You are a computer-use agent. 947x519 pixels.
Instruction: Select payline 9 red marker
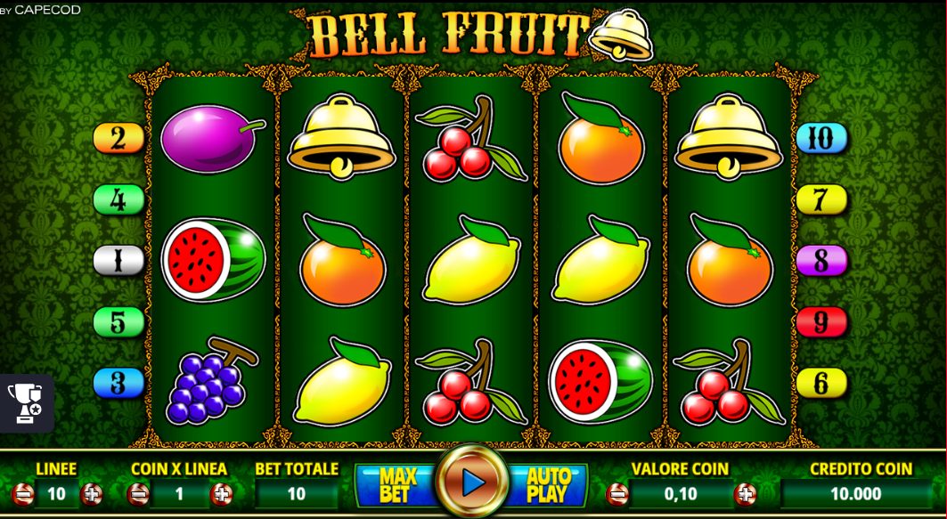[x=821, y=321]
